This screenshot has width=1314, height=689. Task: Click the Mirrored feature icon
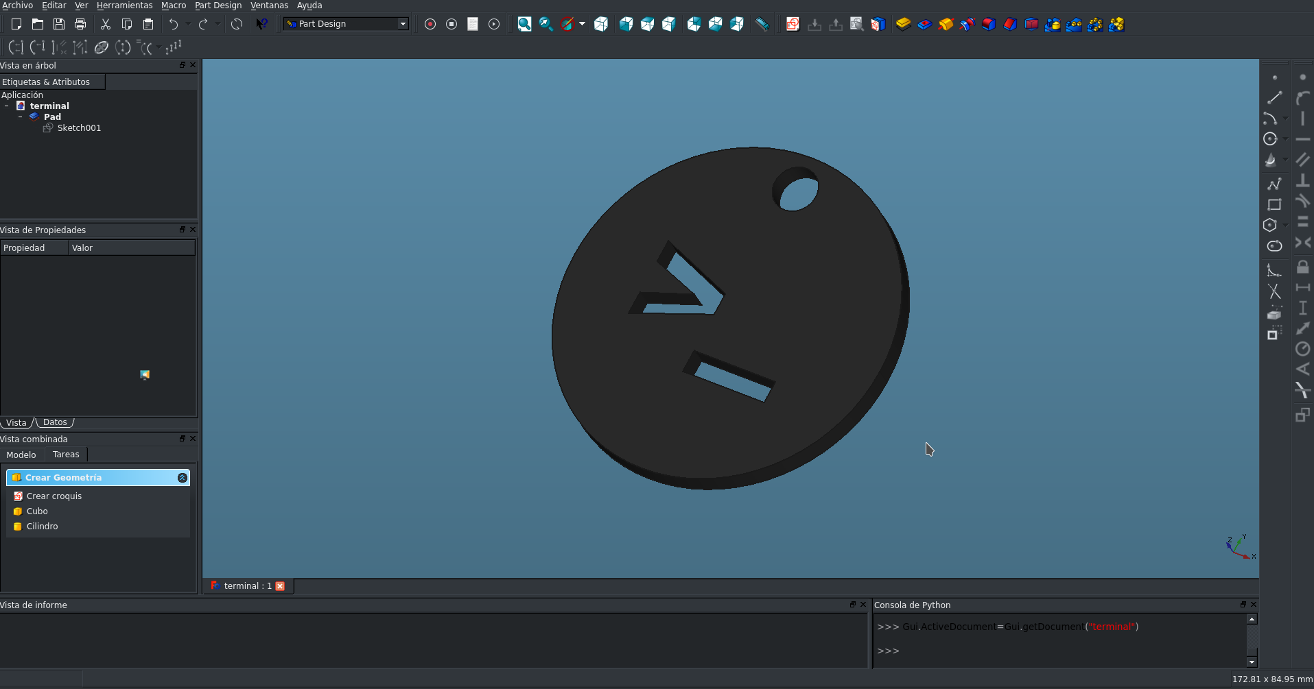tap(1053, 24)
